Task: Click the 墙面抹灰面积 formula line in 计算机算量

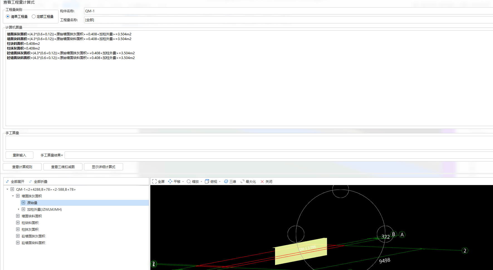Action: click(x=69, y=34)
